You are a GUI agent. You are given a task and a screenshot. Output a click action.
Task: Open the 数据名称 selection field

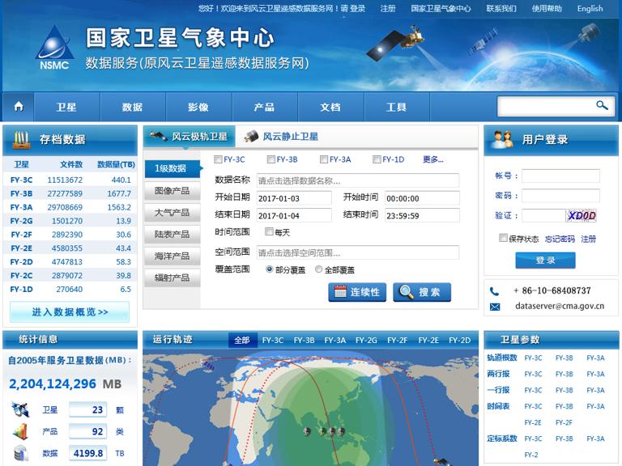click(x=357, y=180)
